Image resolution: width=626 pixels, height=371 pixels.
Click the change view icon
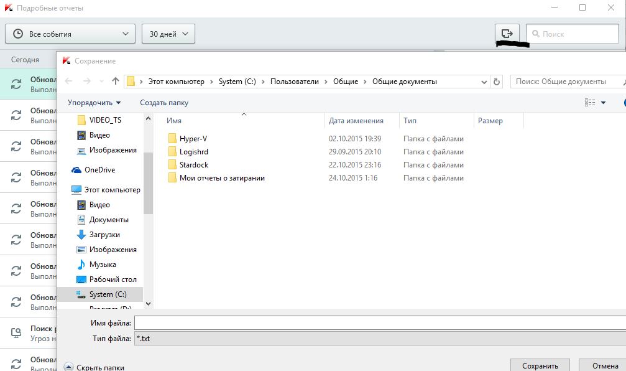[x=590, y=103]
